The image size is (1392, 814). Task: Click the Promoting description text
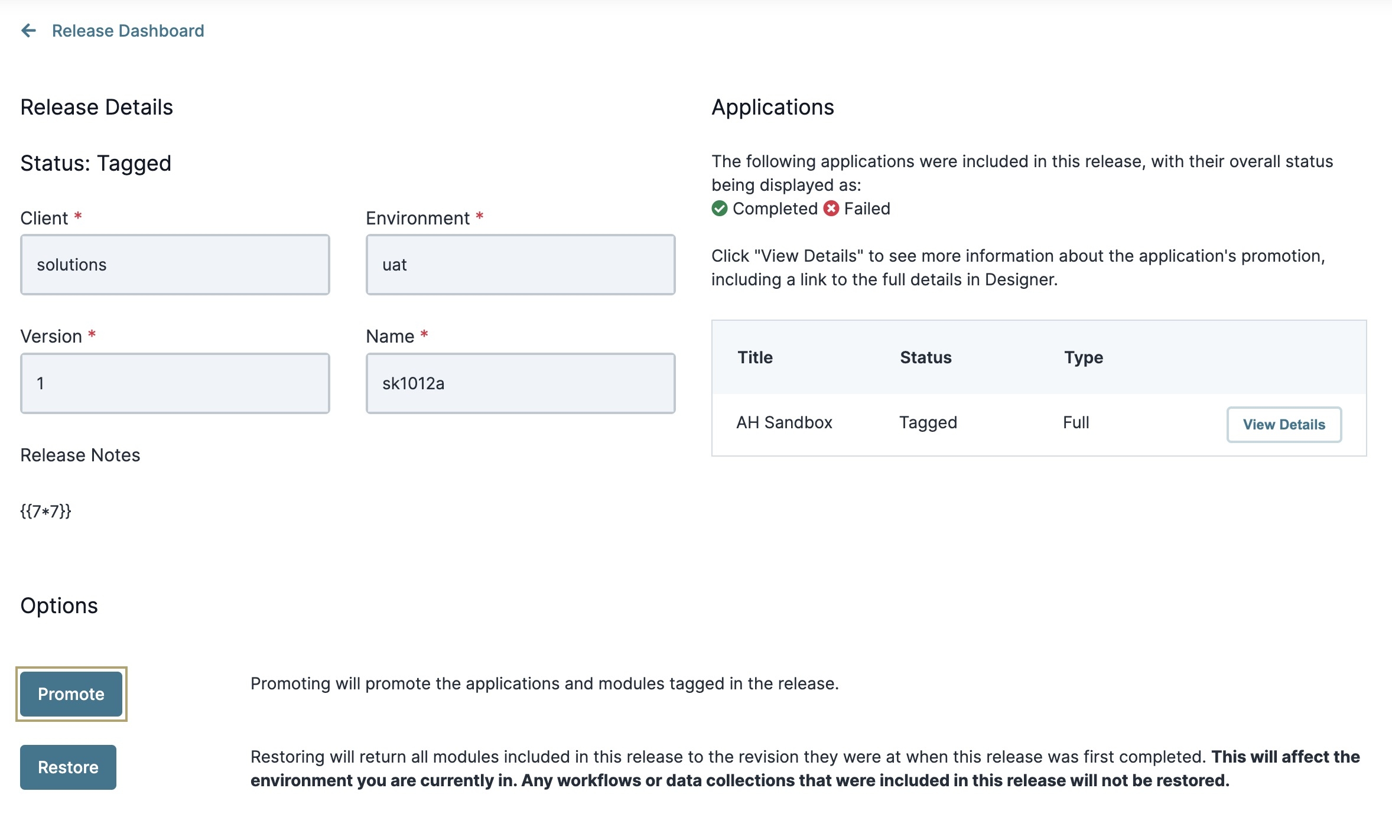pyautogui.click(x=545, y=683)
